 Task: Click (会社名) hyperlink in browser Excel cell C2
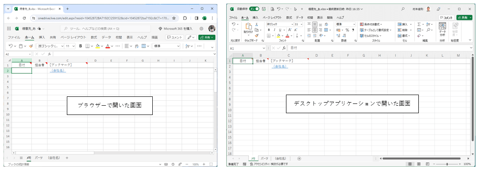pos(58,70)
